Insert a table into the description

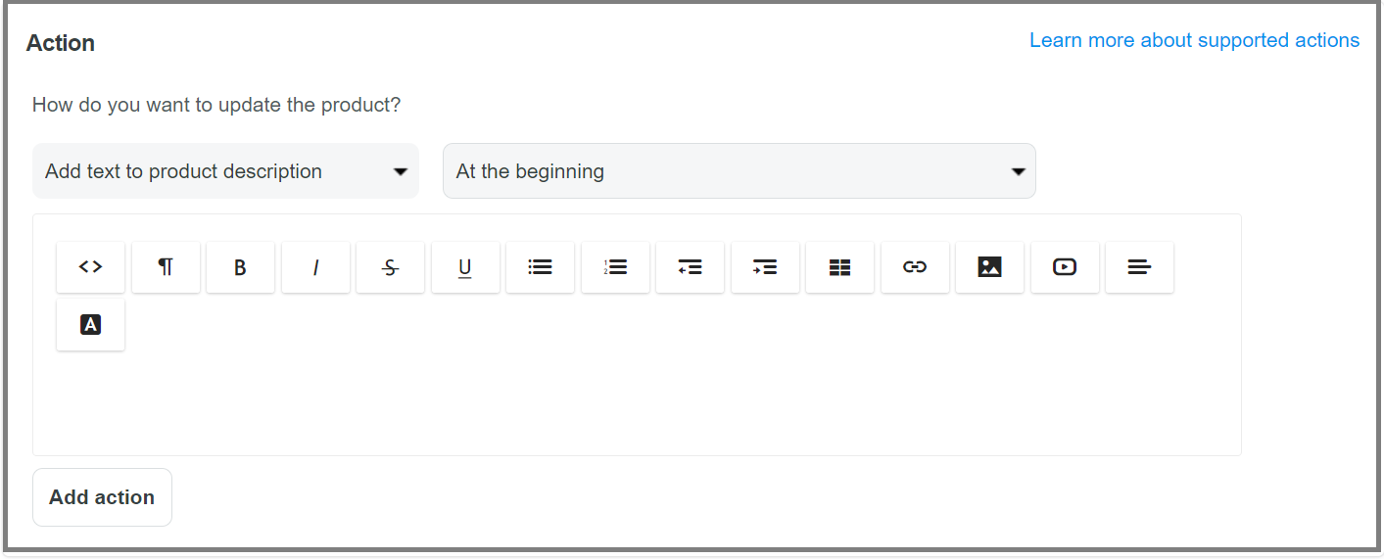pos(840,266)
